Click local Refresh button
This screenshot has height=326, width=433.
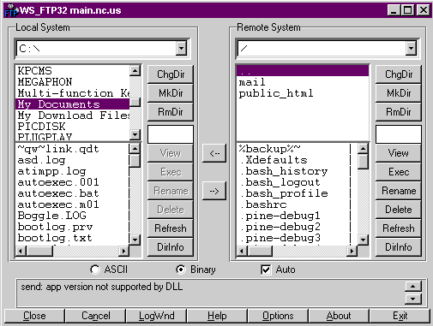tap(171, 228)
